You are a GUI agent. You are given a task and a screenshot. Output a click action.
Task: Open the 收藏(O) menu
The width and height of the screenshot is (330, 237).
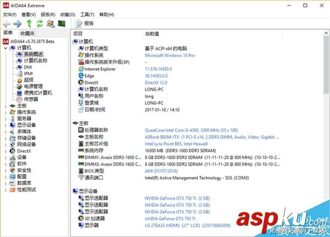coord(68,14)
